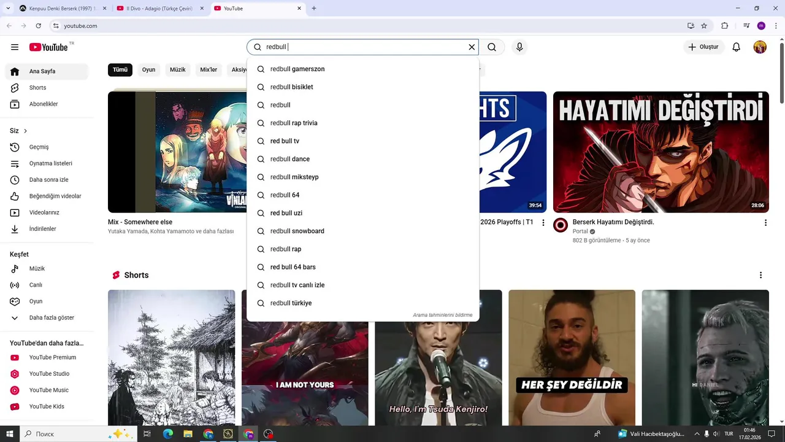This screenshot has width=785, height=442.
Task: Select the Oyun filter chip
Action: point(148,70)
